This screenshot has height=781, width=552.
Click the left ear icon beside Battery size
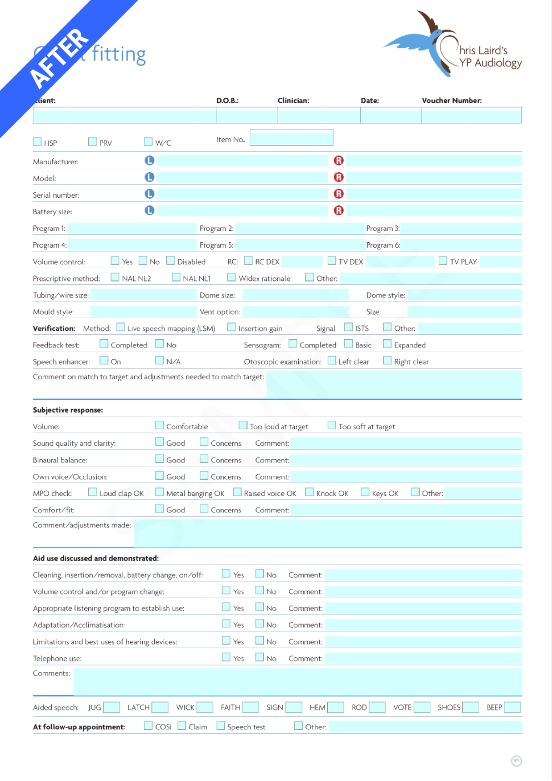(149, 210)
